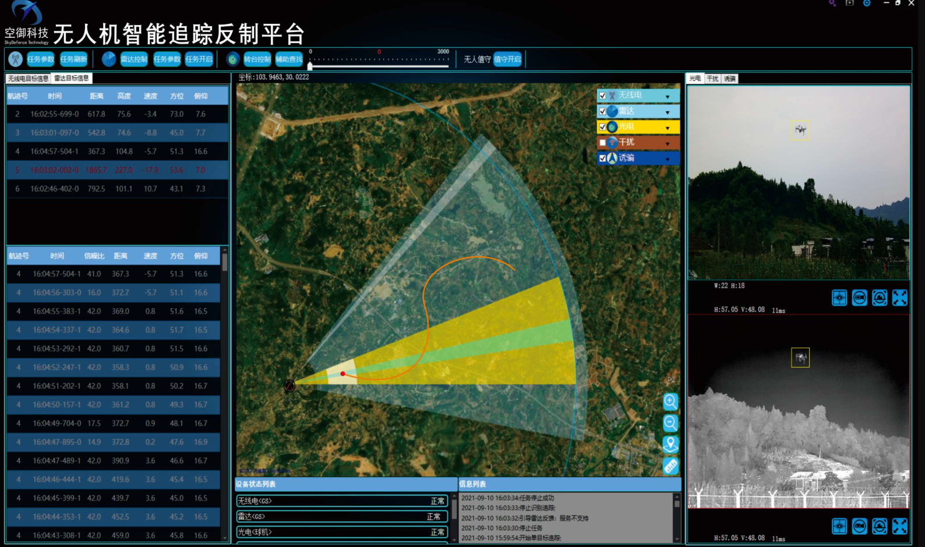Screen dimensions: 925x547
Task: Expand the 光电 layer dropdown arrow
Action: point(668,128)
